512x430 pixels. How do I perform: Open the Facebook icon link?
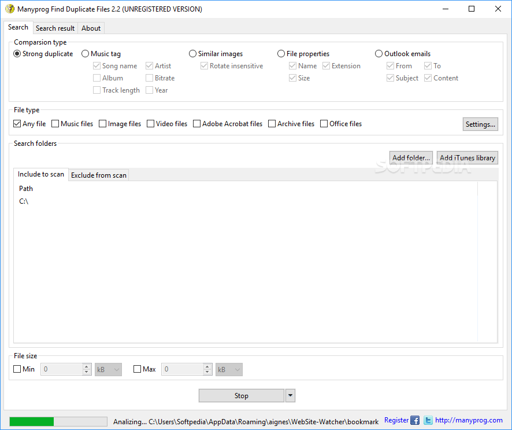(x=415, y=420)
